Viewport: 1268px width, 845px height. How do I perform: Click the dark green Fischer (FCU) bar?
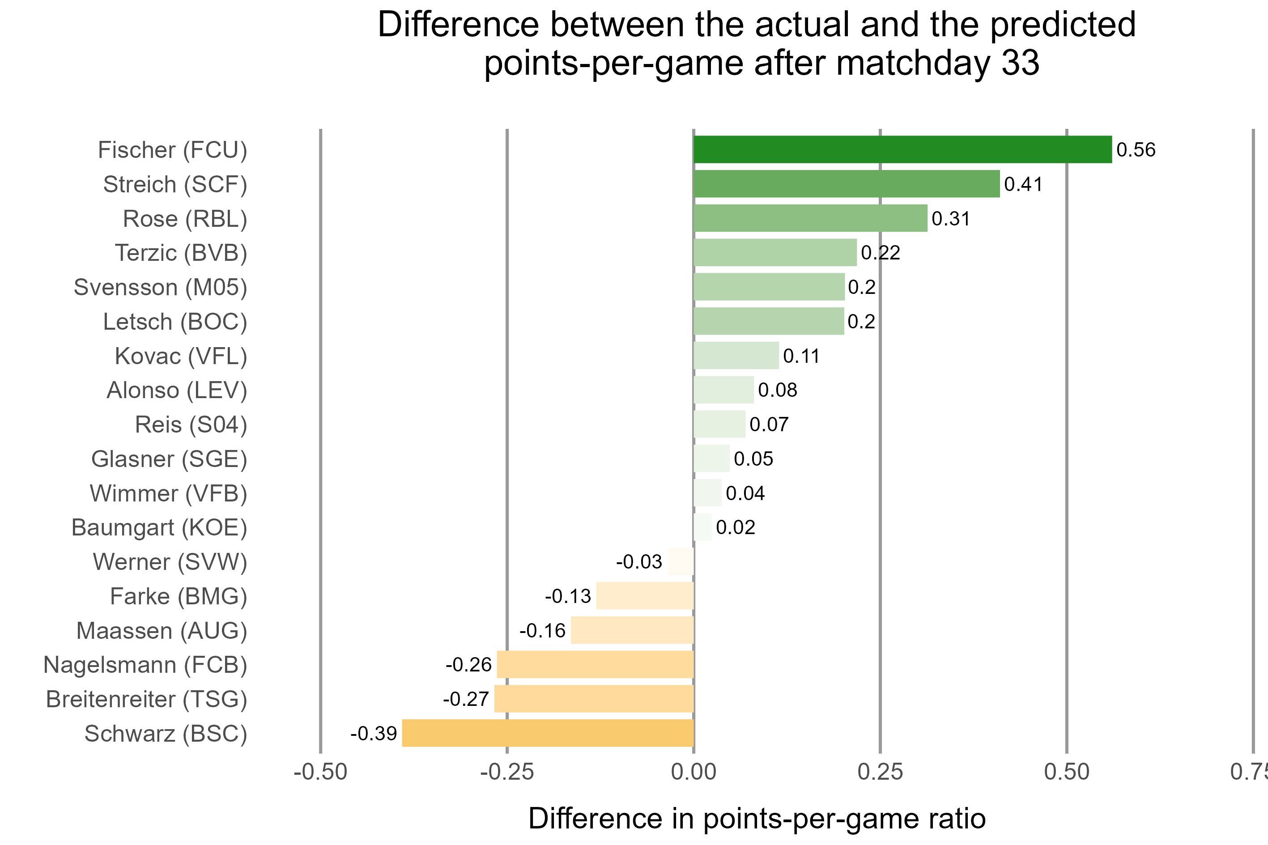click(902, 149)
